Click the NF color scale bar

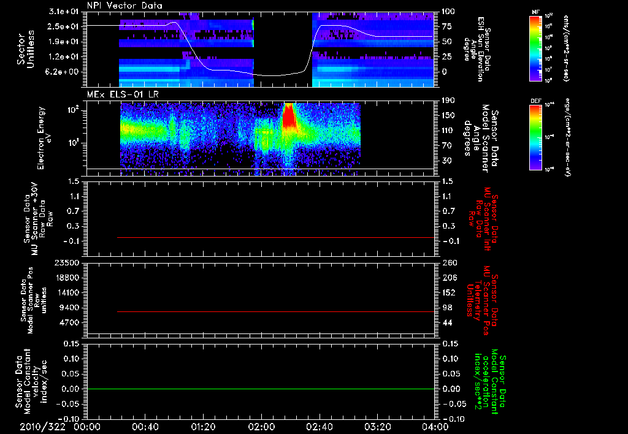coord(536,48)
